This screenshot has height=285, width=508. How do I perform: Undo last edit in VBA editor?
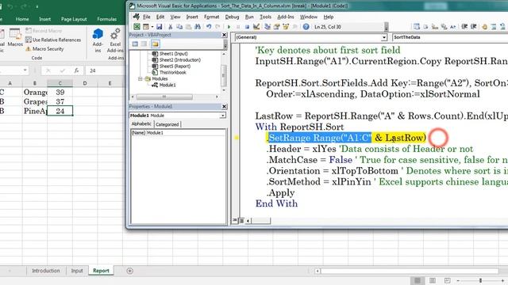tap(209, 27)
